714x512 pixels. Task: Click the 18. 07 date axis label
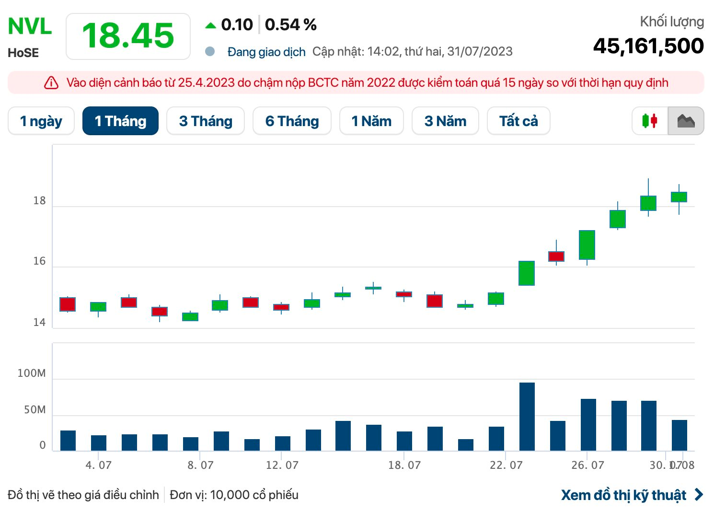[x=404, y=465]
